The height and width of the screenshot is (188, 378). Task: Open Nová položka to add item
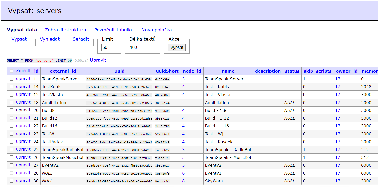[x=157, y=30]
